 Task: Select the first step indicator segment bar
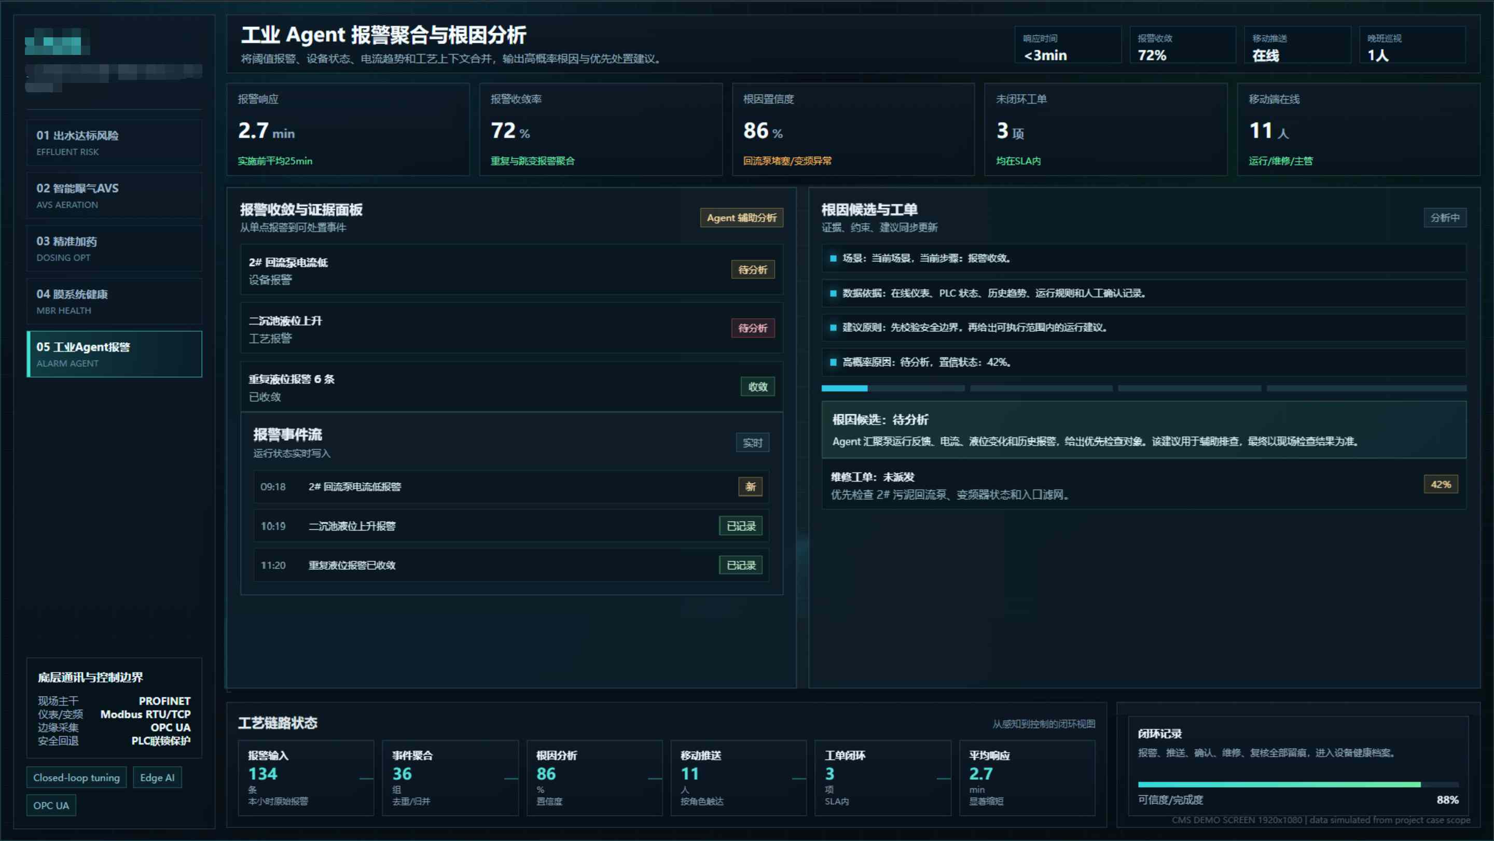tap(893, 388)
